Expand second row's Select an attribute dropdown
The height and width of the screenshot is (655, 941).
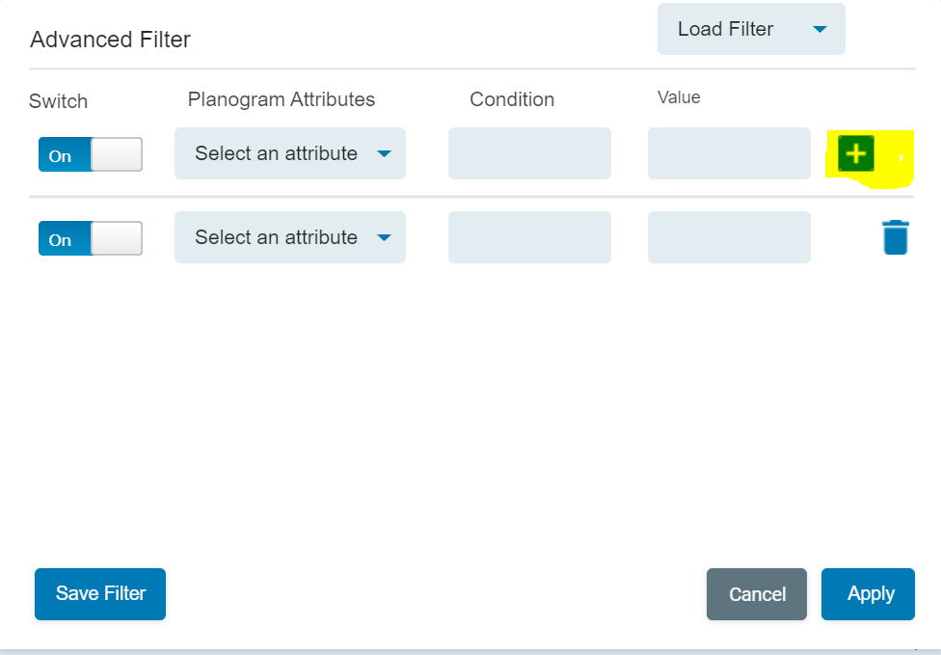click(x=289, y=237)
